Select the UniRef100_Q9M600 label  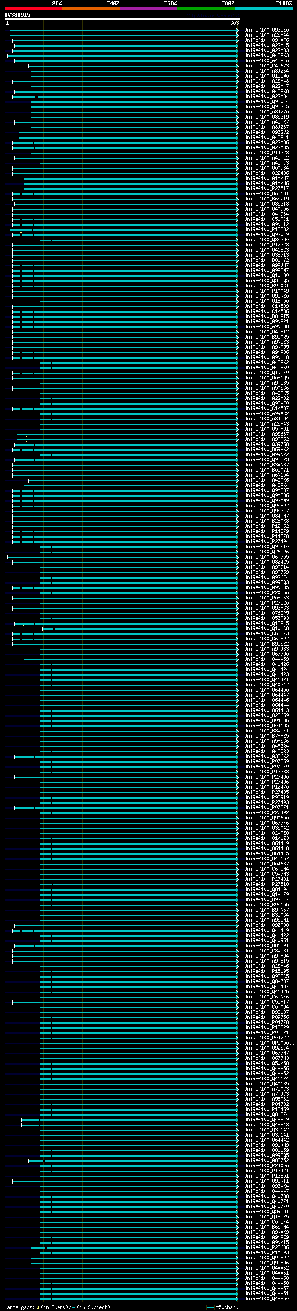click(x=266, y=818)
